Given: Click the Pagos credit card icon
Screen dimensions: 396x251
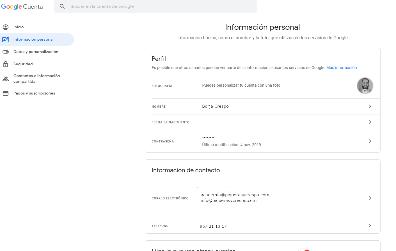Looking at the screenshot, I should tap(6, 93).
